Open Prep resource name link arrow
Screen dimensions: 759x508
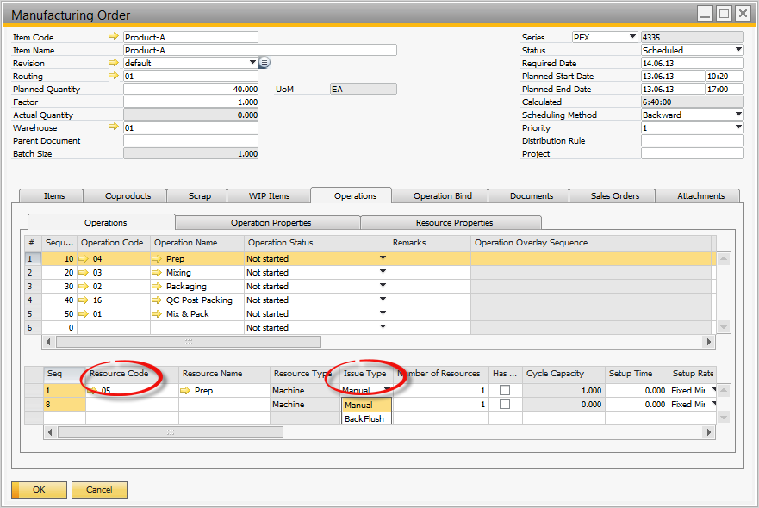(x=185, y=390)
